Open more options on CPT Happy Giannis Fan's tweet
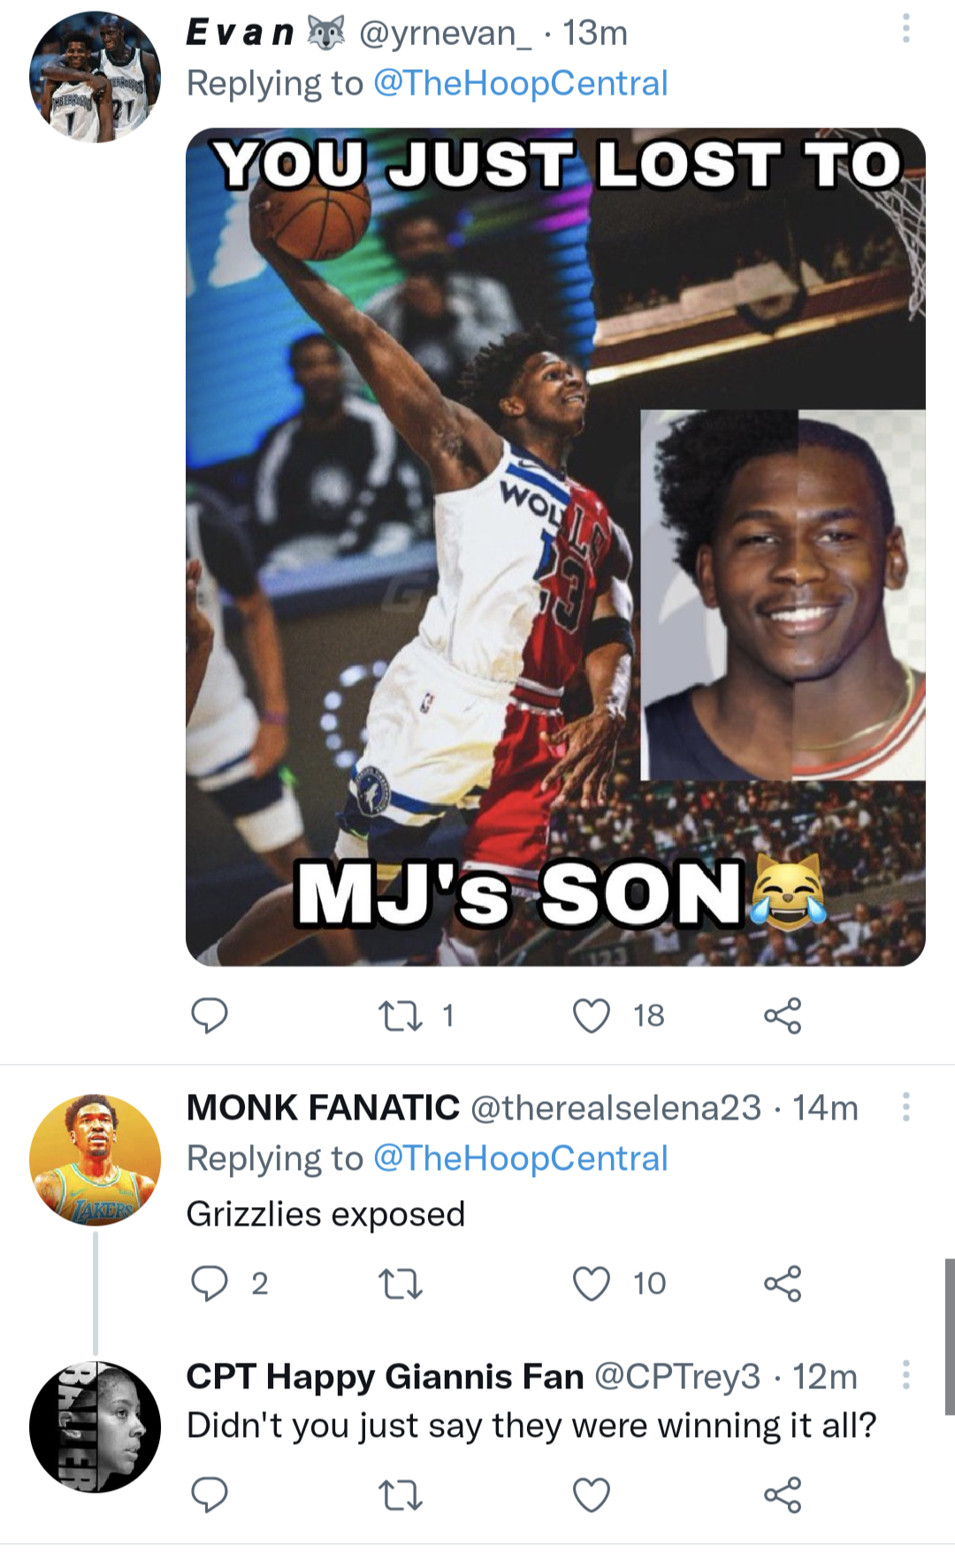Image resolution: width=955 pixels, height=1552 pixels. click(x=905, y=1375)
